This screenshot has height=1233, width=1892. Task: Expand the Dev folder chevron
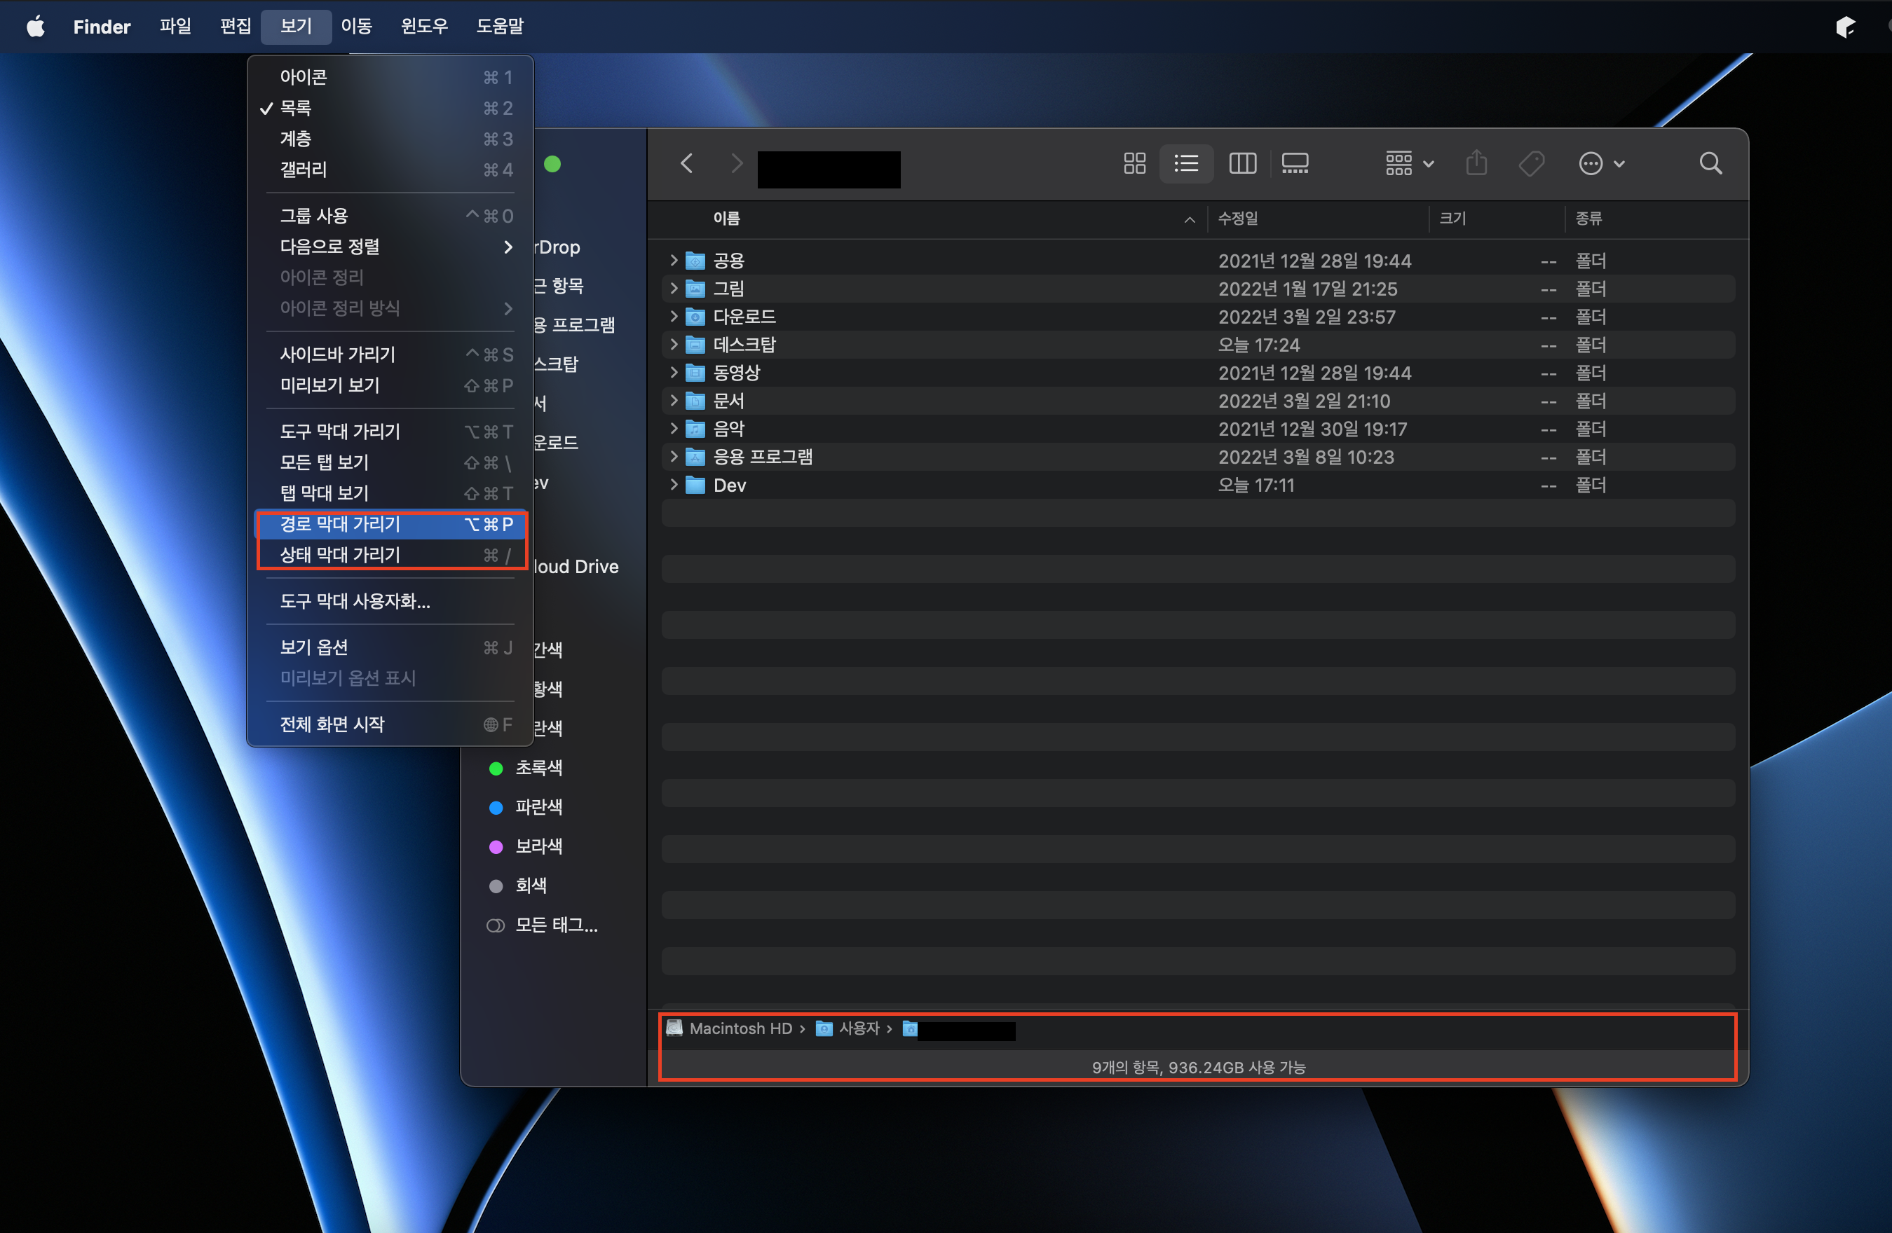[x=674, y=485]
